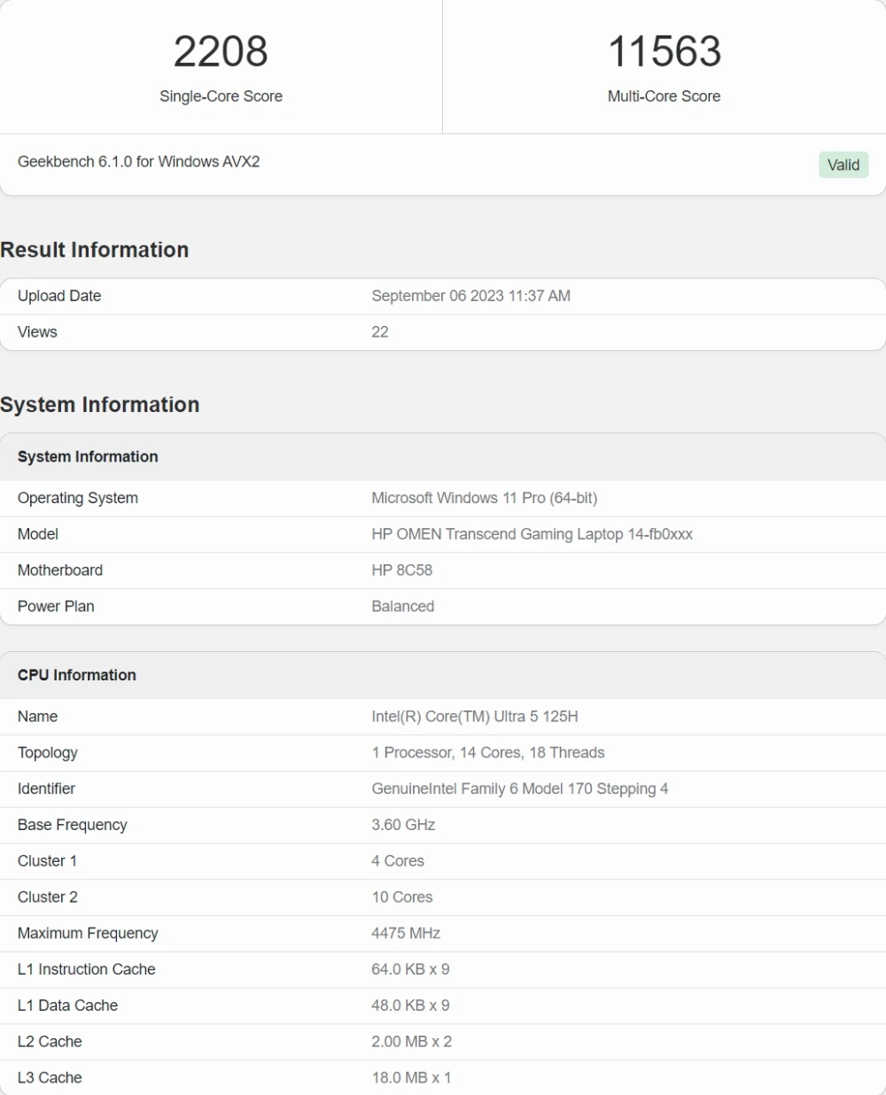Screen dimensions: 886x1095
Task: Select the Geekbench 6.1.0 for Windows AVX2 text
Action: tap(138, 162)
